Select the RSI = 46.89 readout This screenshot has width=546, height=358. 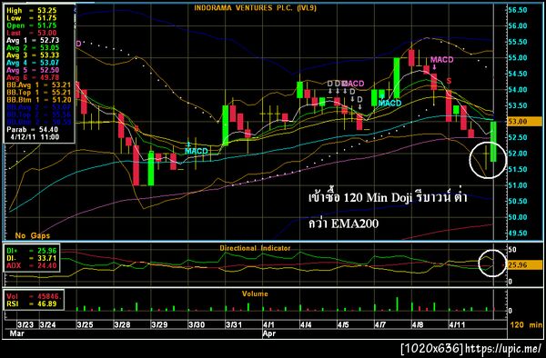point(31,304)
